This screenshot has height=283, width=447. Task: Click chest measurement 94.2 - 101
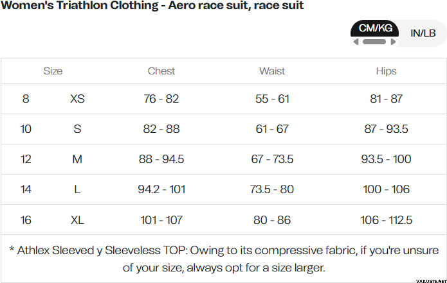pyautogui.click(x=161, y=190)
